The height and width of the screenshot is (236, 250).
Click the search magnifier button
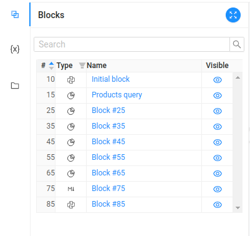[x=237, y=44]
